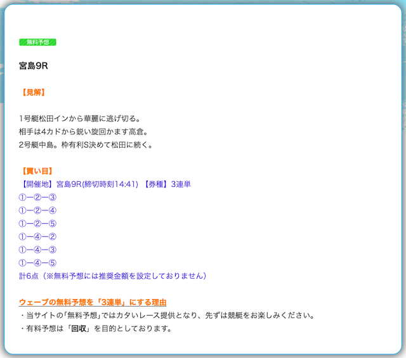Click the 【見解】 section label
Viewport: 406px width, 358px height.
[x=34, y=93]
